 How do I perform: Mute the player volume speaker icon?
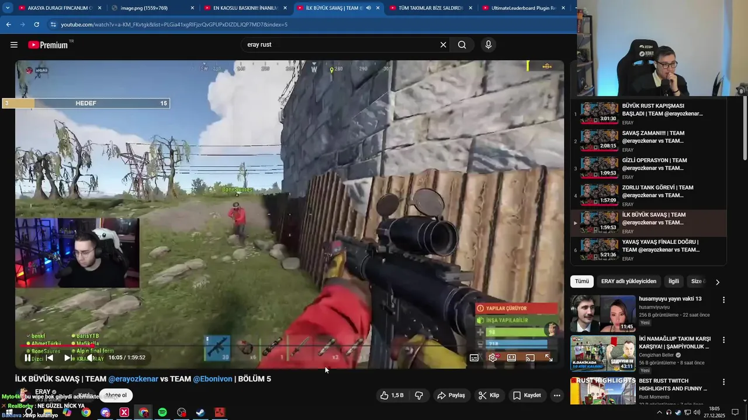pyautogui.click(x=91, y=358)
